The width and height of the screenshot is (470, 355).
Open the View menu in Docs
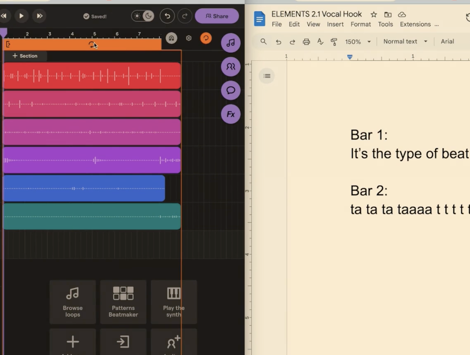(313, 24)
